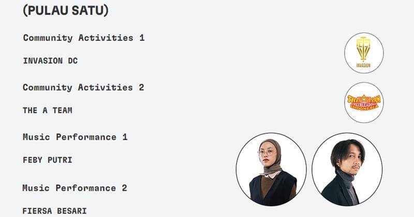
Task: Click the INVASION caption under gold emblem
Action: pyautogui.click(x=364, y=66)
